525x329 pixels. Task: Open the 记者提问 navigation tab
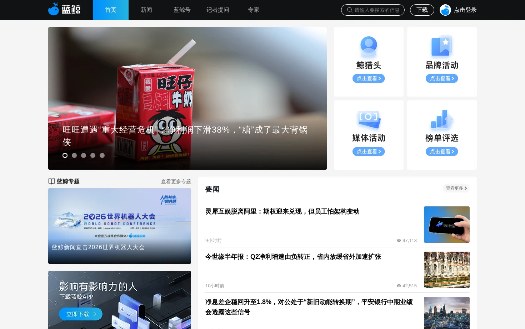click(x=218, y=10)
